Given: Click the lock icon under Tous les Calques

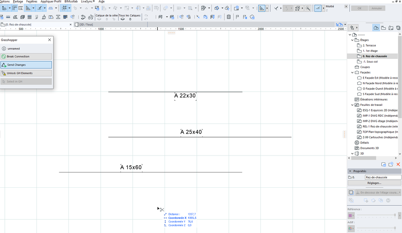Looking at the screenshot, I should click(x=130, y=19).
